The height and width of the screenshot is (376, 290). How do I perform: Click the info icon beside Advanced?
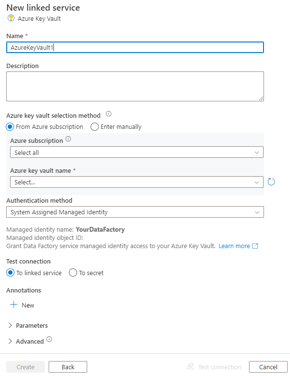pos(49,340)
